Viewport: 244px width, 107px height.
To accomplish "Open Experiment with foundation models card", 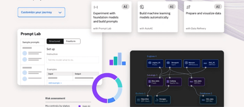I will point(111,17).
